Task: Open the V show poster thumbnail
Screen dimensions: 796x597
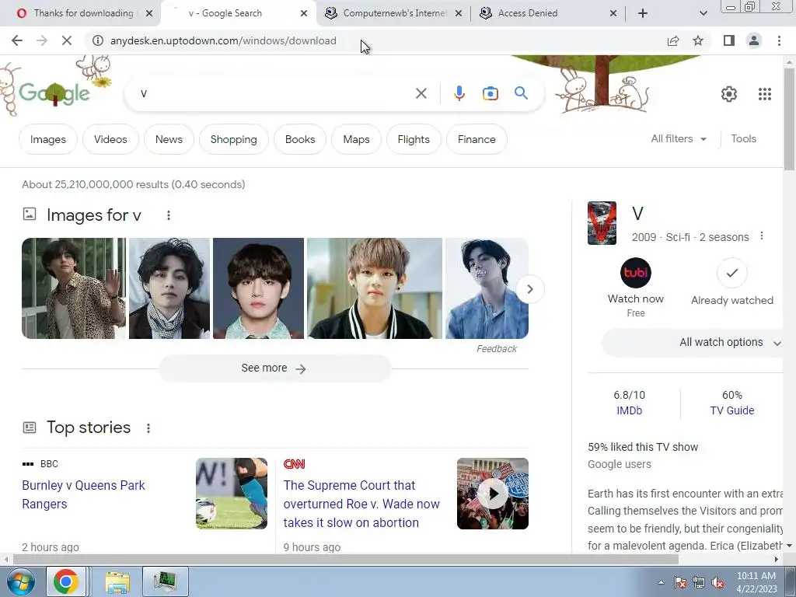Action: [x=602, y=223]
